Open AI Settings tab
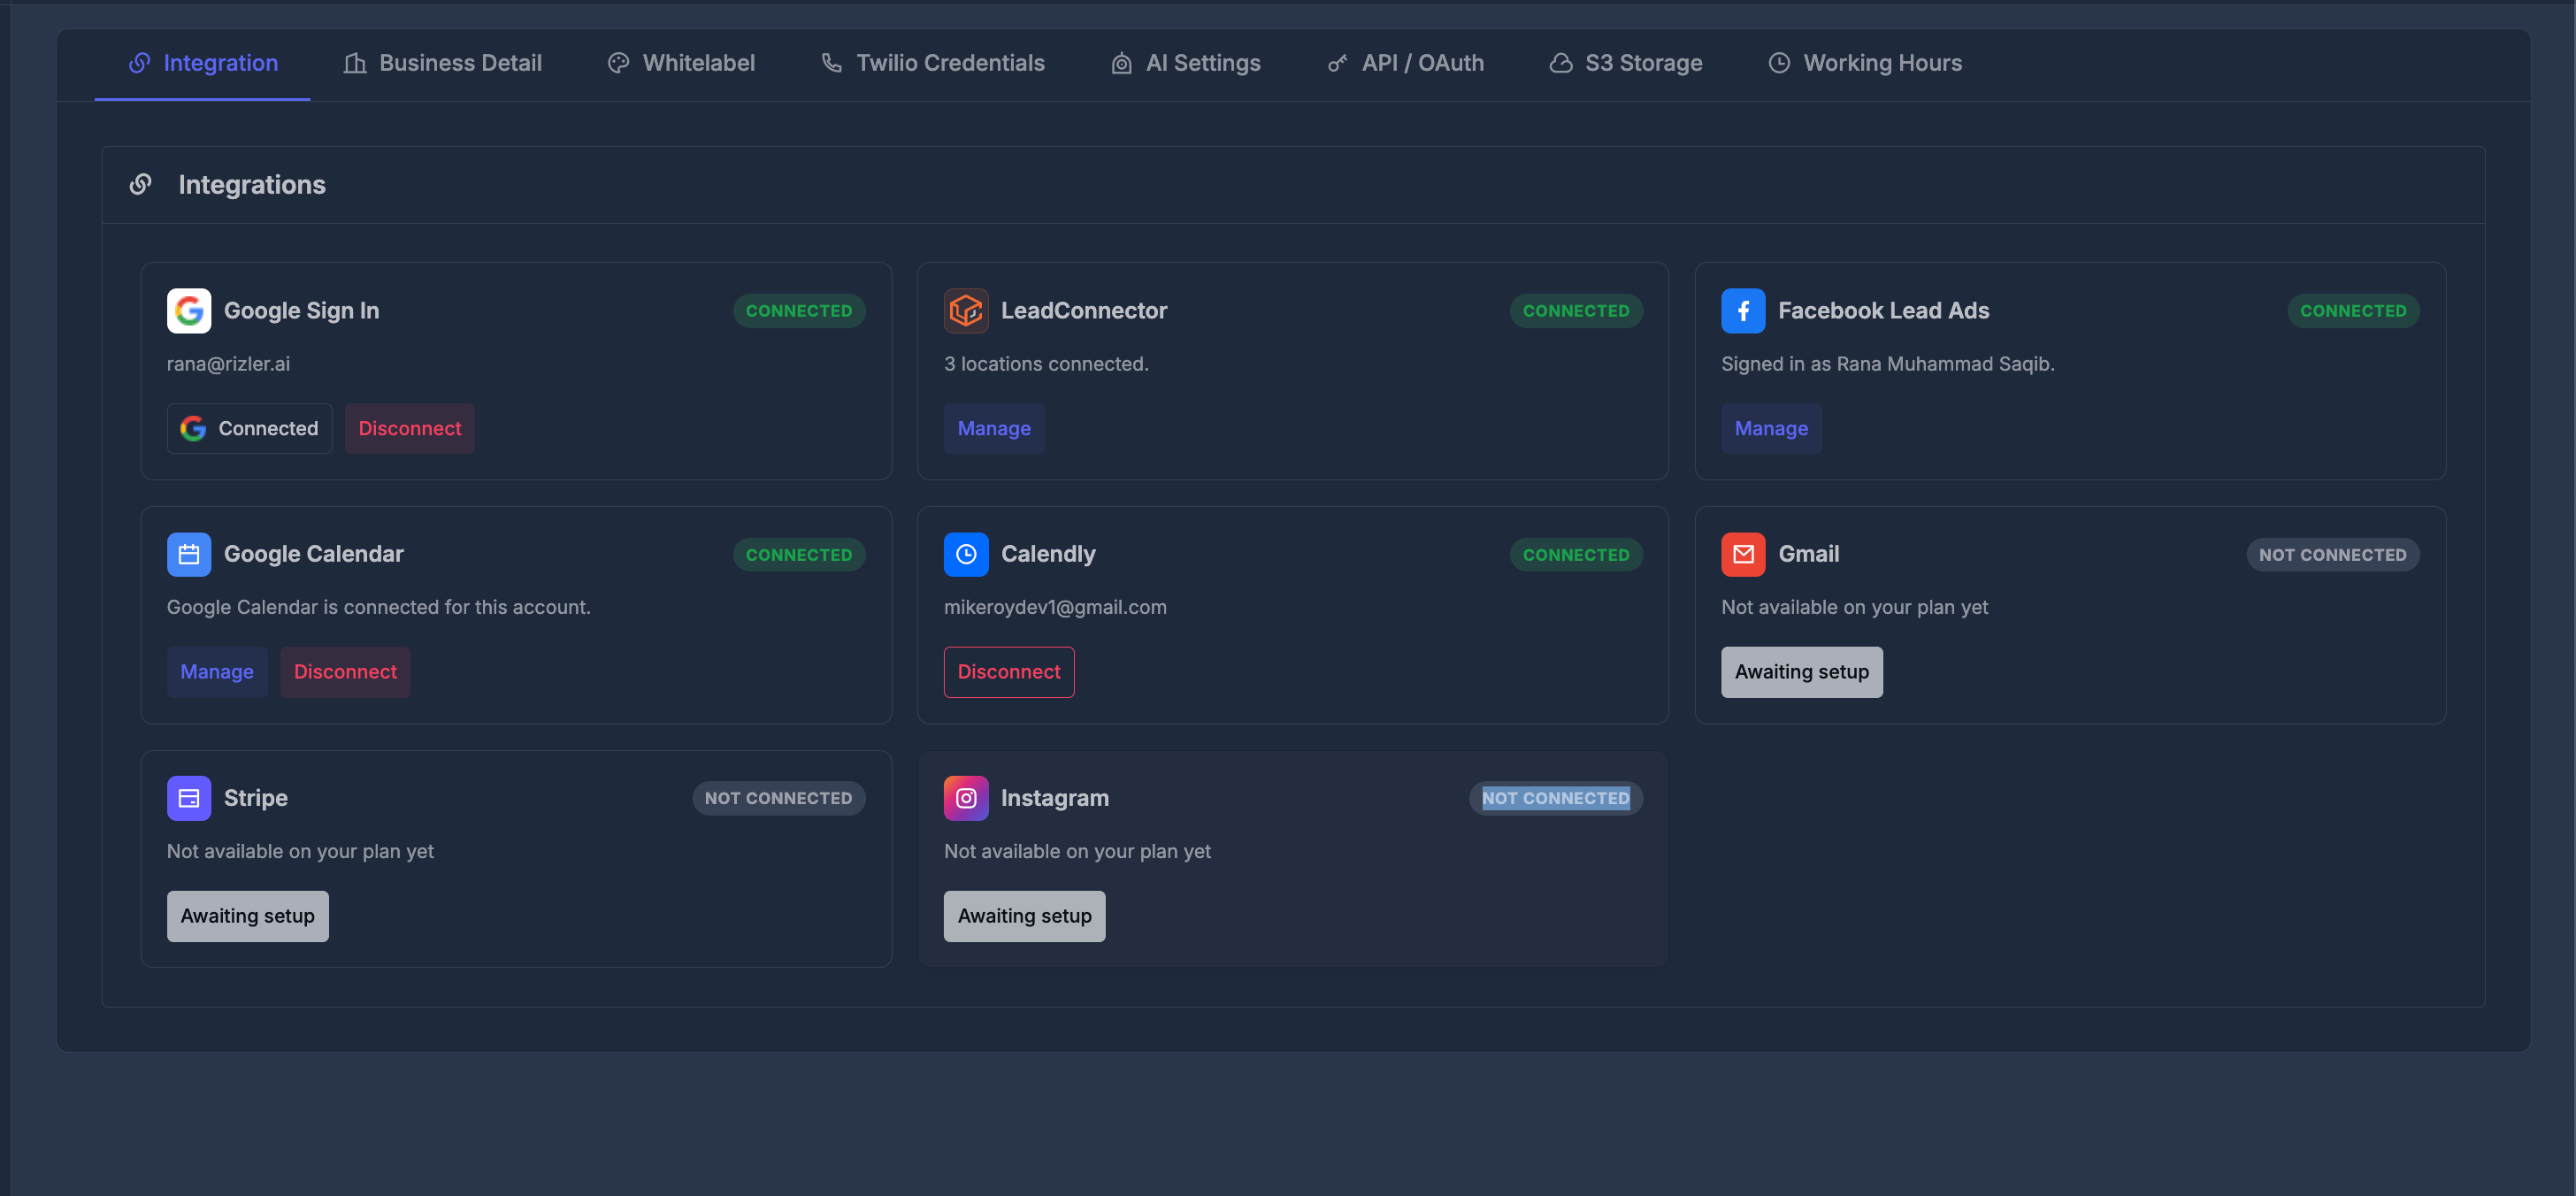This screenshot has width=2576, height=1196. click(1186, 63)
